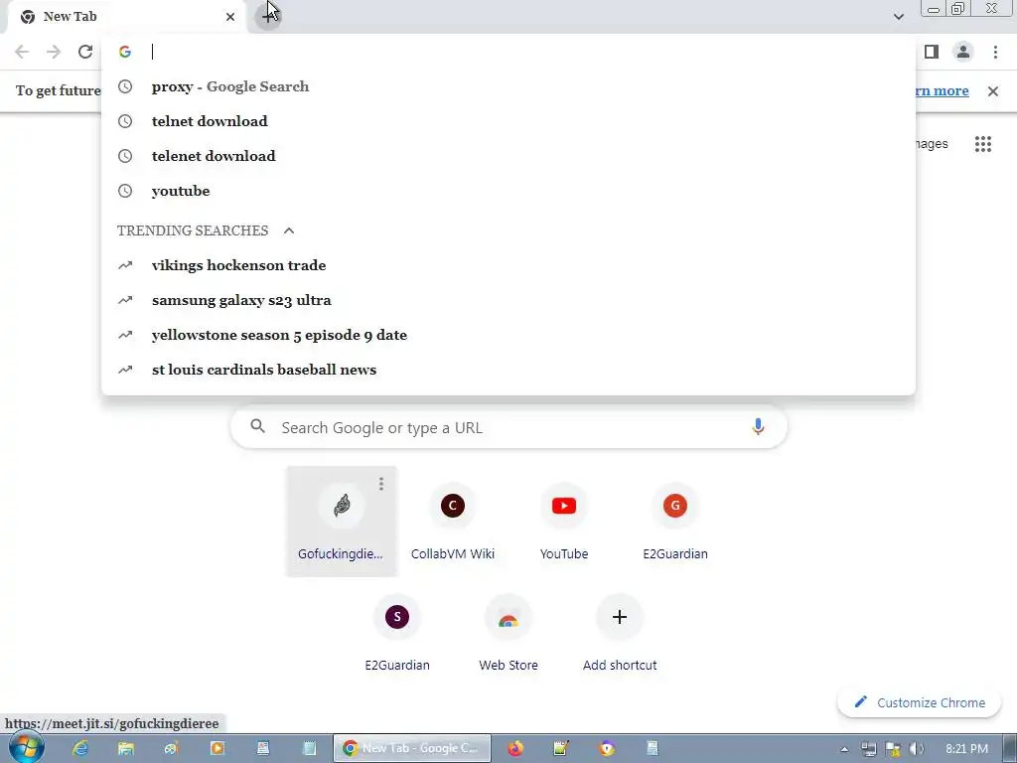Open the network tray icon
The height and width of the screenshot is (763, 1017).
click(868, 749)
